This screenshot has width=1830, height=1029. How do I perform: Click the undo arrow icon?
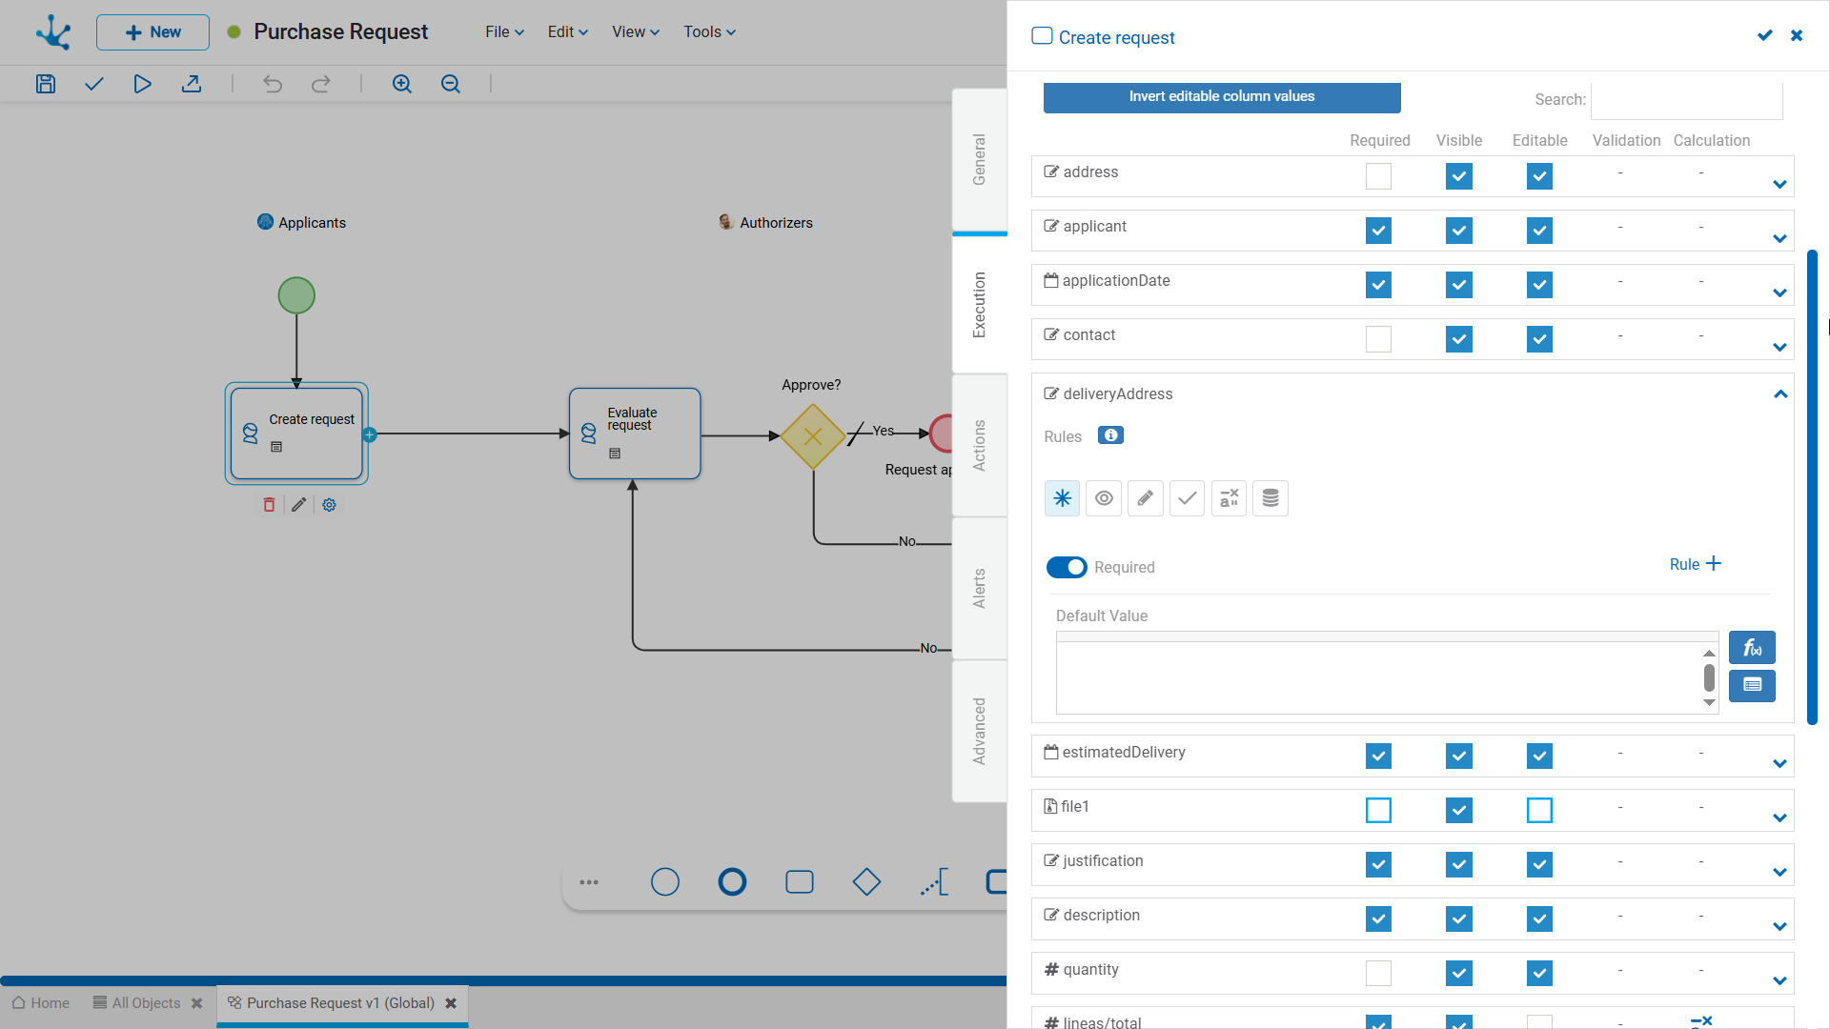coord(273,84)
